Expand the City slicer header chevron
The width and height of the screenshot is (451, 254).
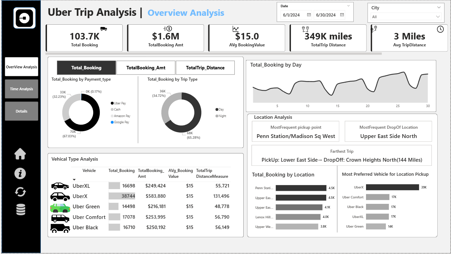coord(439,8)
